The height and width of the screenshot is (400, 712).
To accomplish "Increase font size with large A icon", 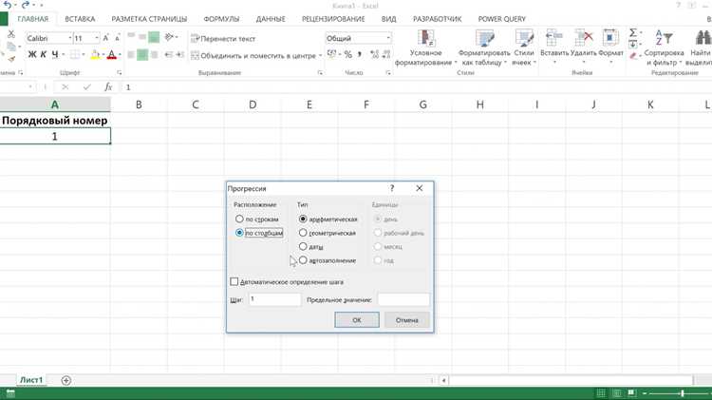I will tap(105, 38).
